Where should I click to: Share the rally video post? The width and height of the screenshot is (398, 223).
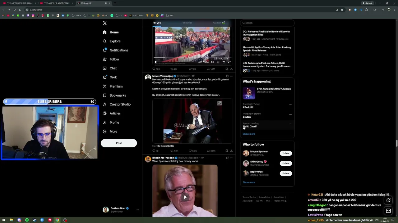tap(231, 69)
